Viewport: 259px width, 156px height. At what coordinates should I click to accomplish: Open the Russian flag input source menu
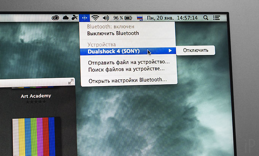point(140,18)
